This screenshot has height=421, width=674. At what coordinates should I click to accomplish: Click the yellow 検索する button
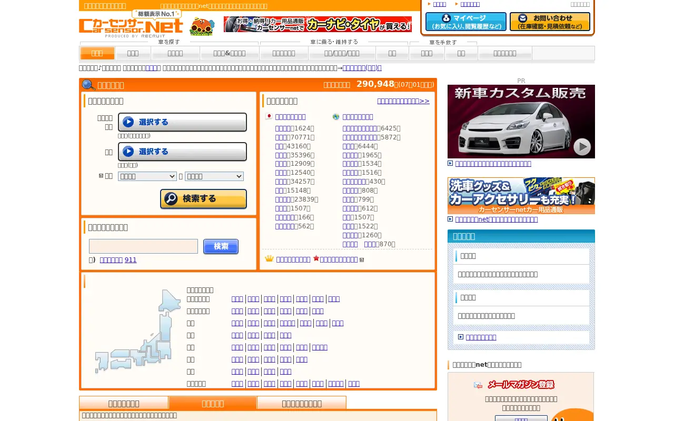[x=203, y=199]
